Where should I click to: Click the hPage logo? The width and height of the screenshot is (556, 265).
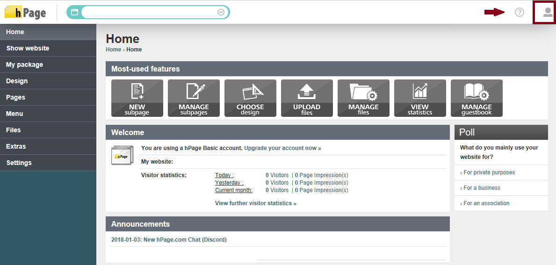[25, 13]
